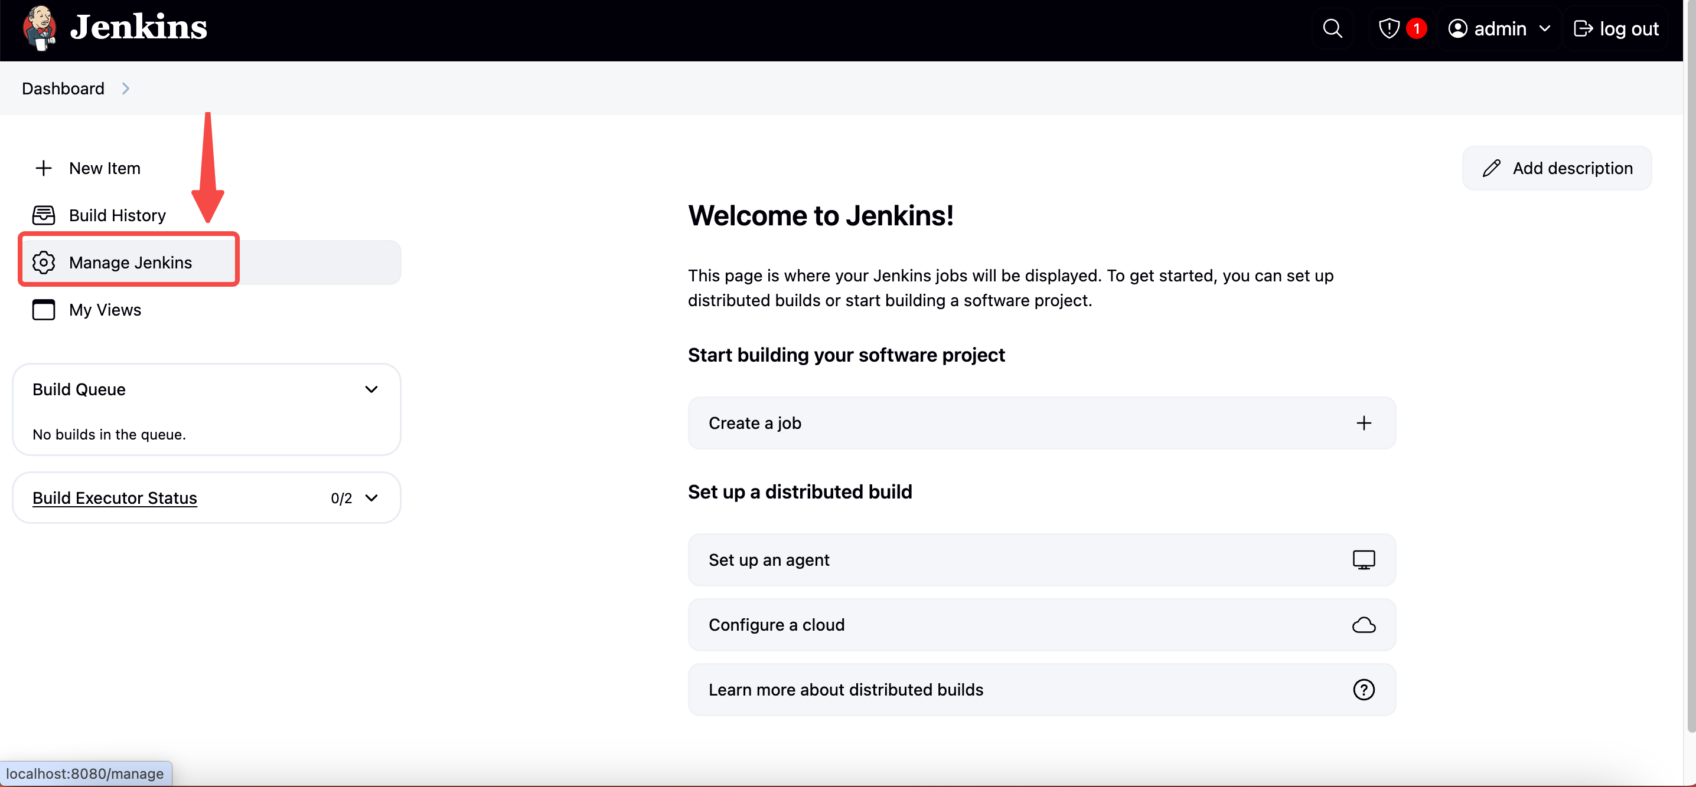Click the question mark help icon

1364,690
